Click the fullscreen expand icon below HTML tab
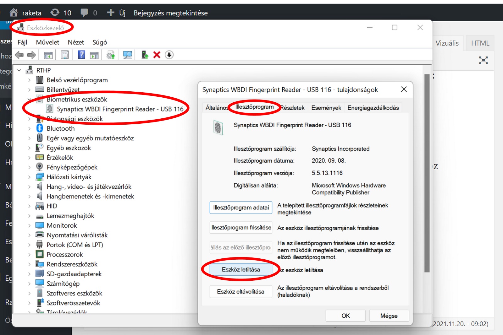This screenshot has height=335, width=503. (x=483, y=60)
